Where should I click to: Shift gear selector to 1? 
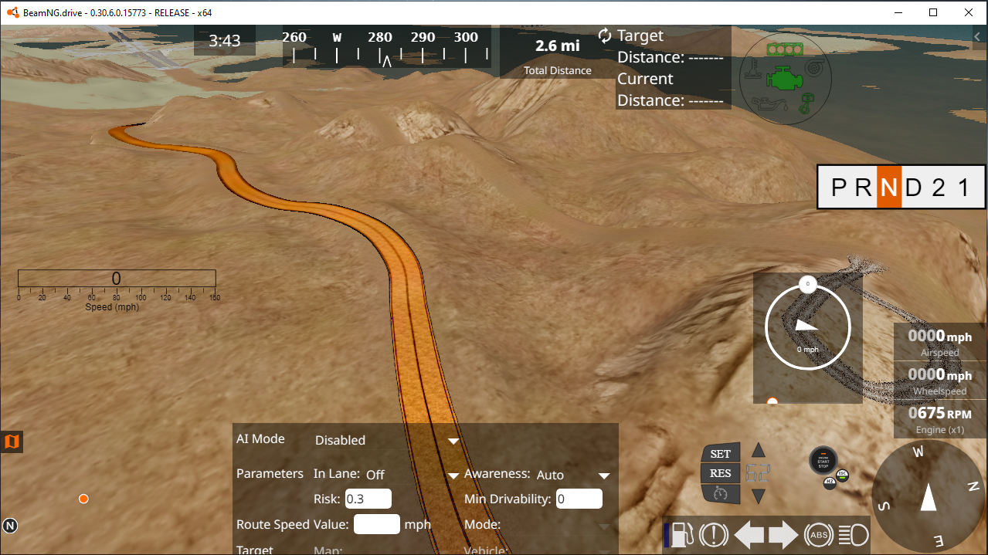[964, 188]
